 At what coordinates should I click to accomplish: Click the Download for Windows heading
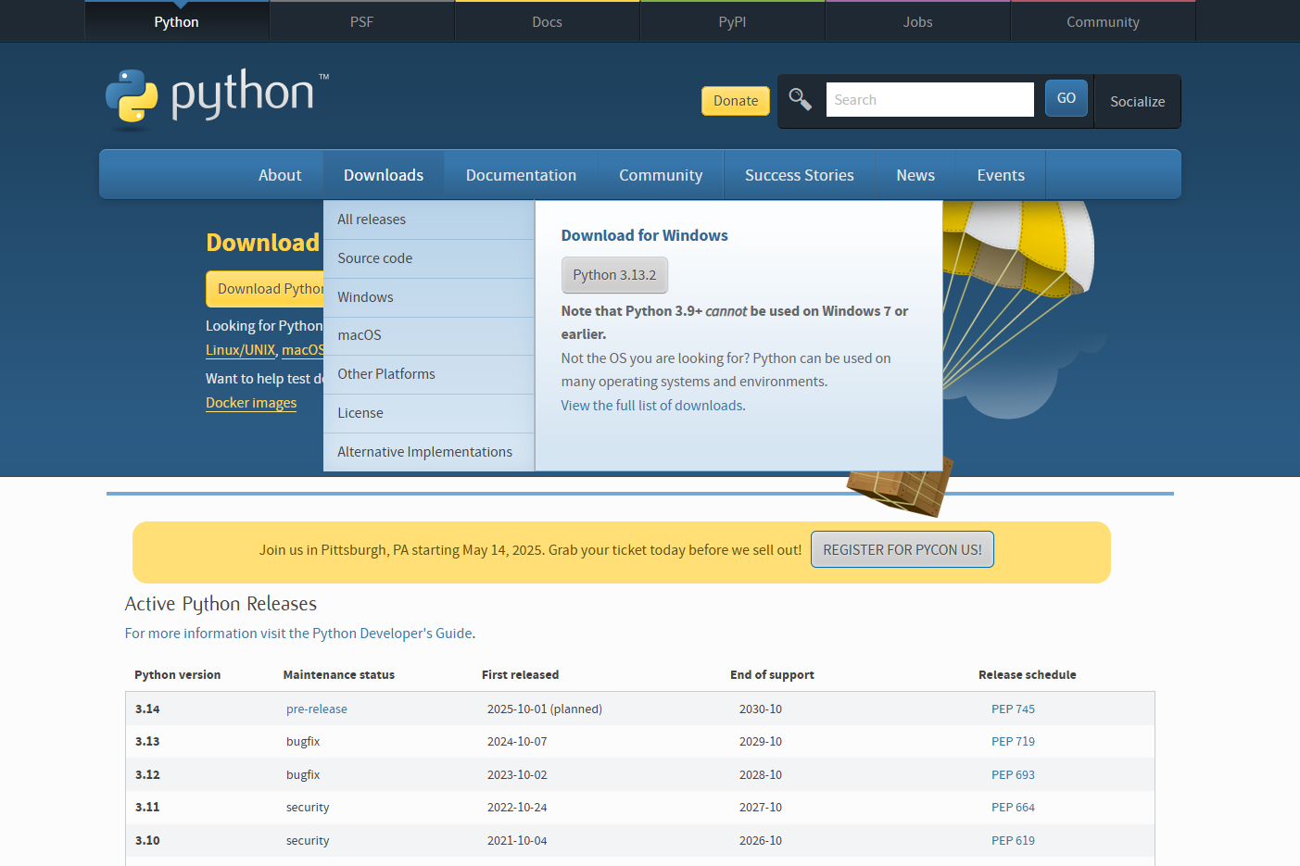pyautogui.click(x=644, y=235)
